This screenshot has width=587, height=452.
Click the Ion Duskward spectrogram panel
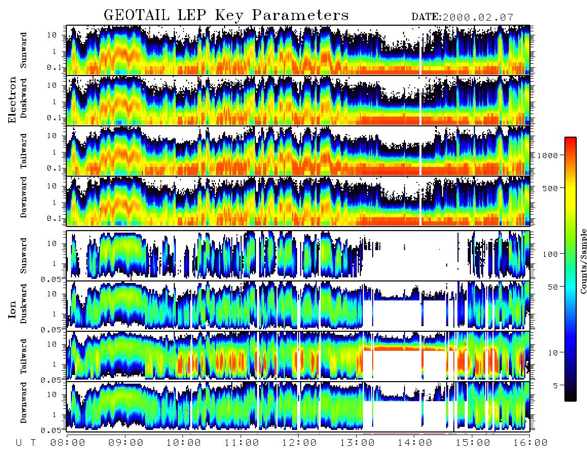pos(298,306)
